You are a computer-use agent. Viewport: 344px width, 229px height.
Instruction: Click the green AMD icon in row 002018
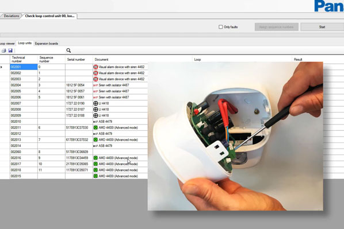point(95,170)
